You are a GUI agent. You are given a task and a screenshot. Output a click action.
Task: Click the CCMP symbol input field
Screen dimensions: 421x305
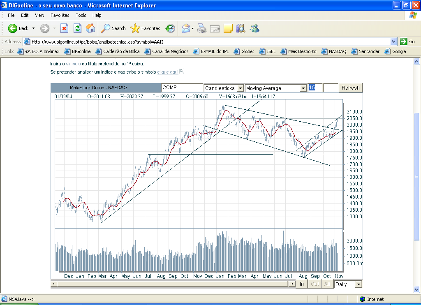click(181, 88)
